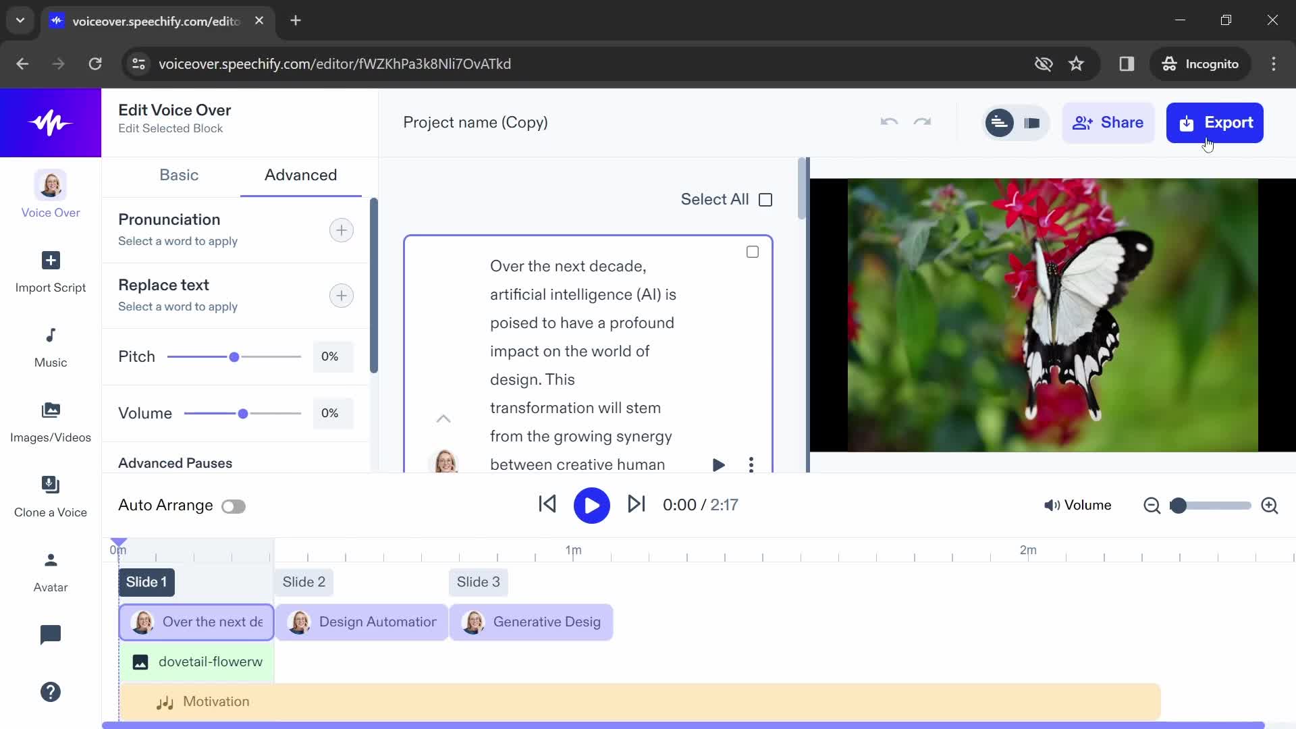
Task: Toggle the Auto Arrange switch
Action: click(234, 506)
